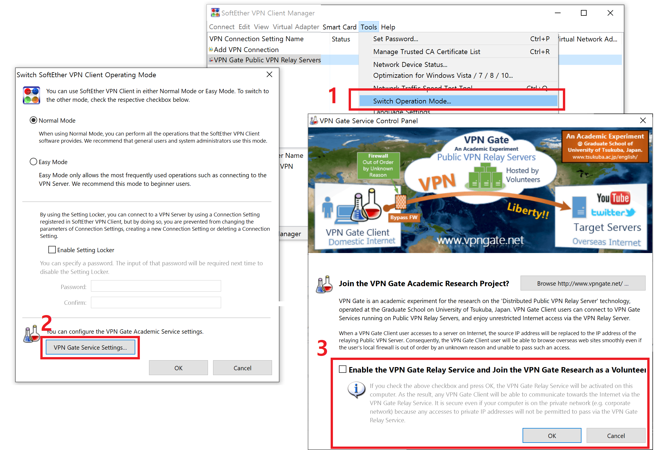663x450 pixels.
Task: Click flask icon next to Join project heading
Action: click(x=324, y=284)
